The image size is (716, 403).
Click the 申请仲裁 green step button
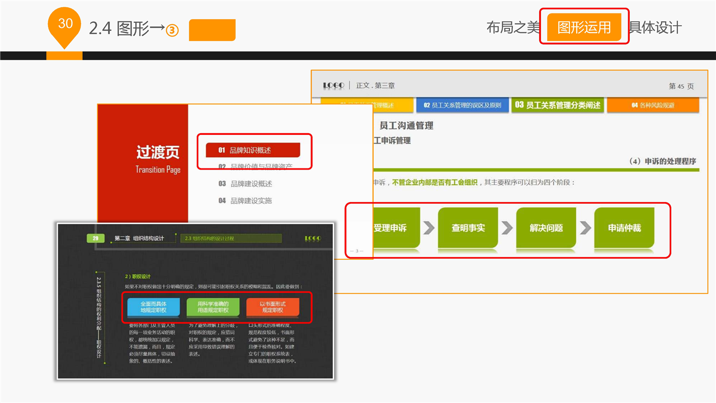(x=624, y=228)
